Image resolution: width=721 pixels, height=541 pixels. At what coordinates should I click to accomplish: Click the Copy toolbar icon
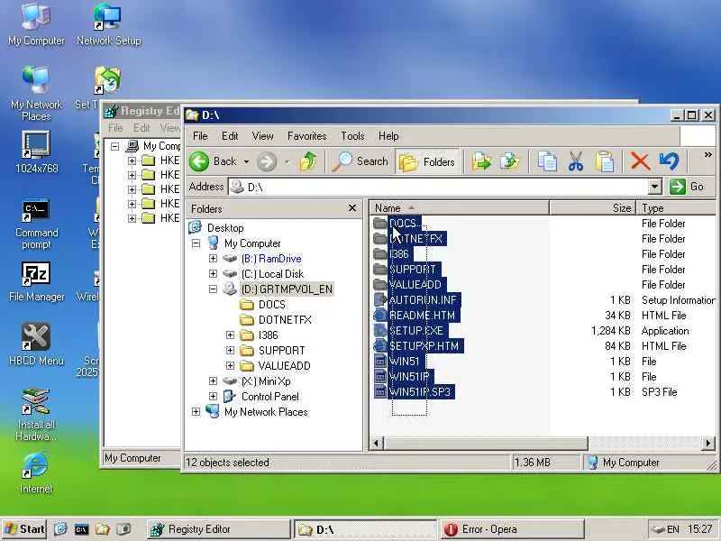547,161
